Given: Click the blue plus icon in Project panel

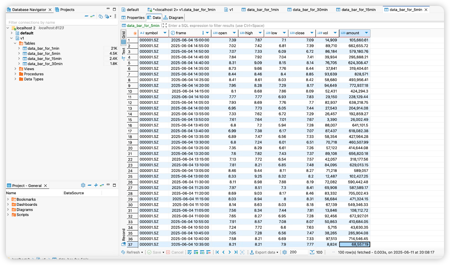Looking at the screenshot, I should (96, 185).
